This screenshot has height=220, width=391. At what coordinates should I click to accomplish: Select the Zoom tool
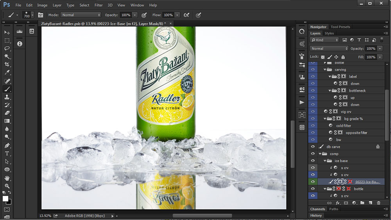[7, 186]
